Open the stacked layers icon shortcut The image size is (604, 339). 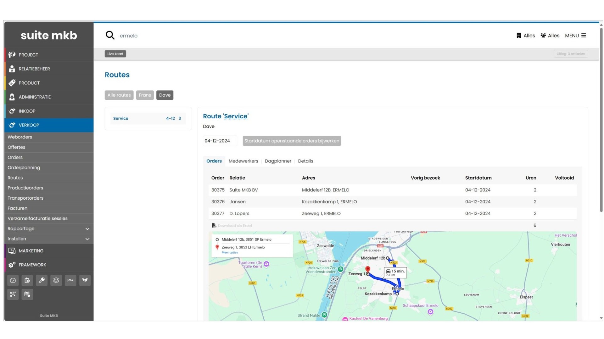[56, 280]
